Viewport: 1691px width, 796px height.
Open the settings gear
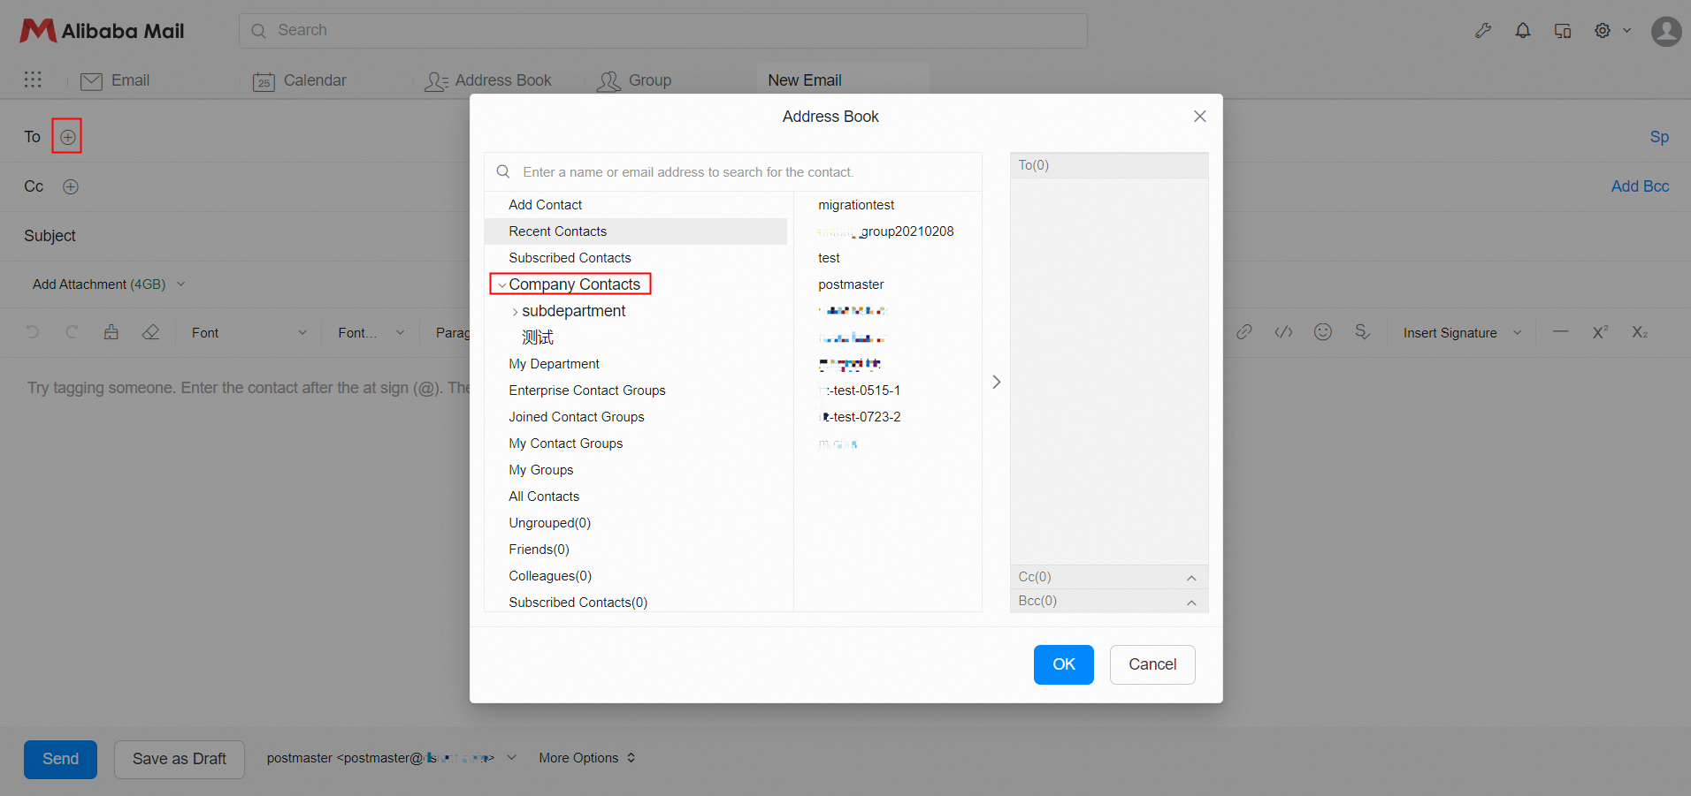pyautogui.click(x=1603, y=31)
